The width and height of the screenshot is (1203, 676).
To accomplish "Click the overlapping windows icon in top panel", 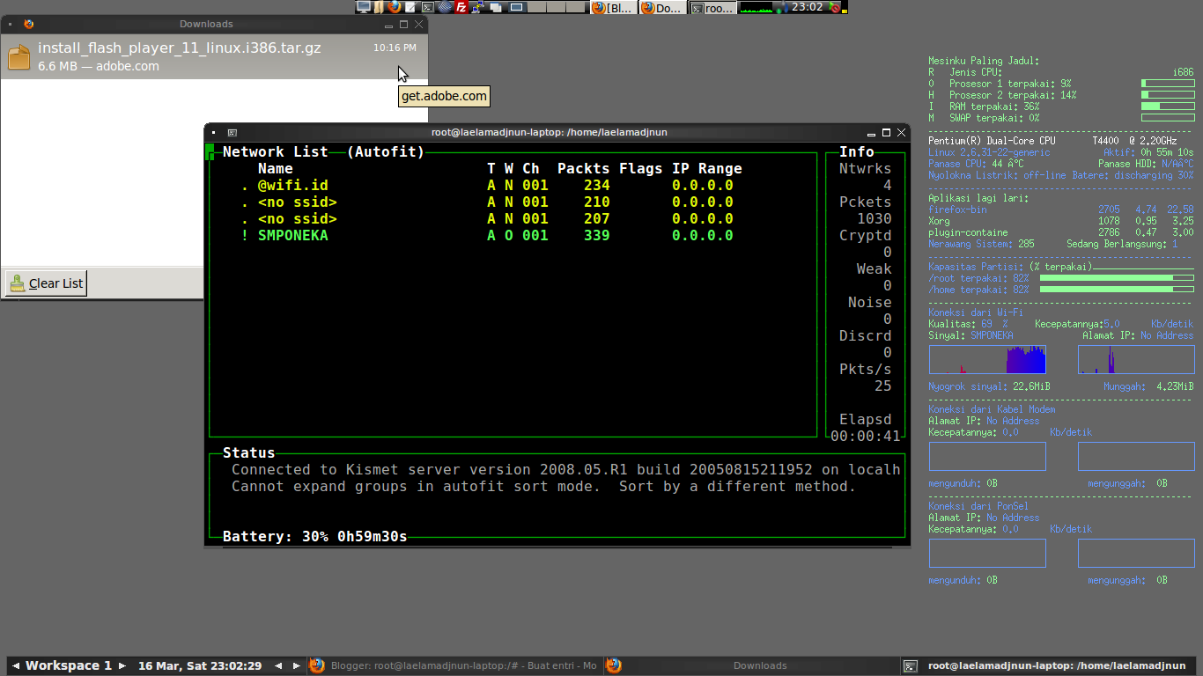I will click(x=496, y=7).
